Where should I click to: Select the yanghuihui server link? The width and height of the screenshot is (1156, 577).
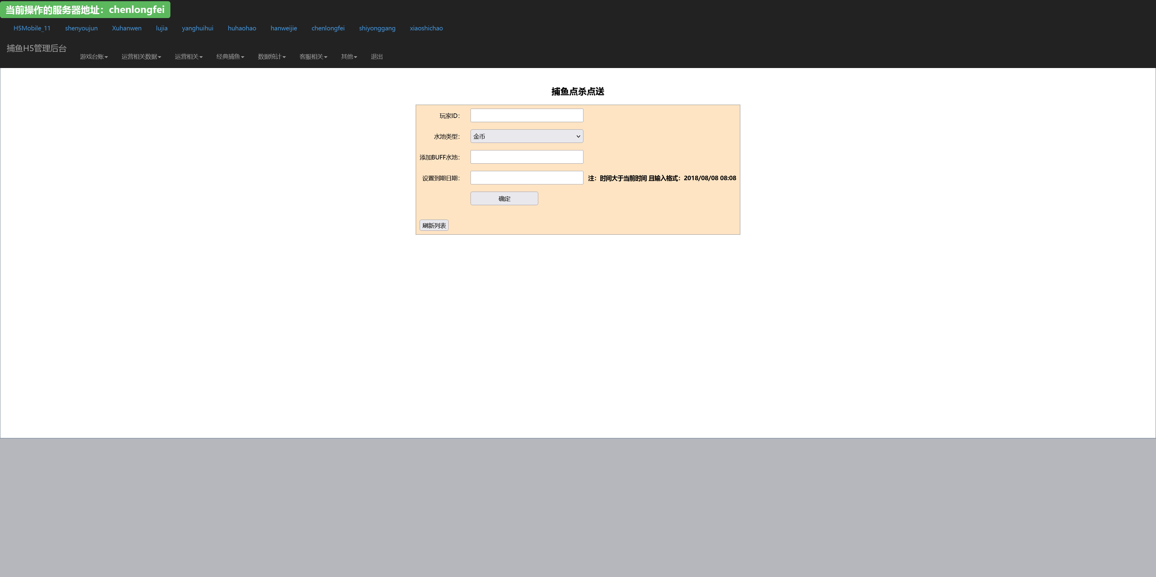pyautogui.click(x=197, y=28)
